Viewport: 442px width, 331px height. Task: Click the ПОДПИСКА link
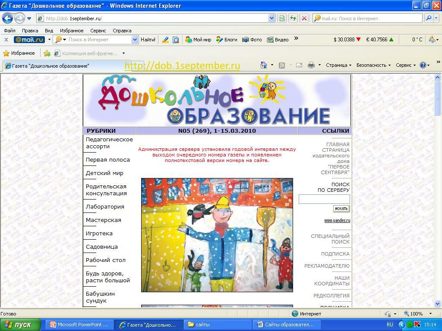[x=335, y=254]
